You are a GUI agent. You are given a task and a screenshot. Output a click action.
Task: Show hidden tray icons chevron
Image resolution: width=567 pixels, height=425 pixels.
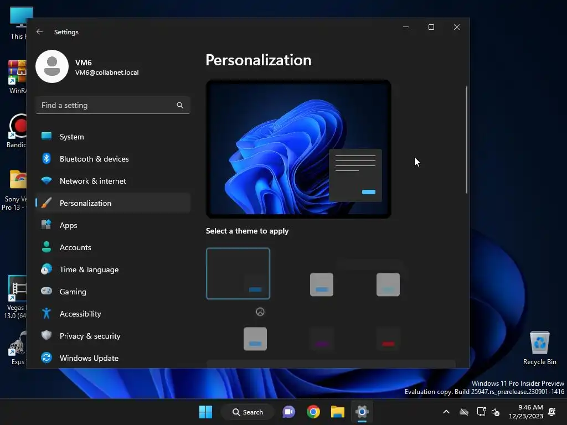[446, 412]
